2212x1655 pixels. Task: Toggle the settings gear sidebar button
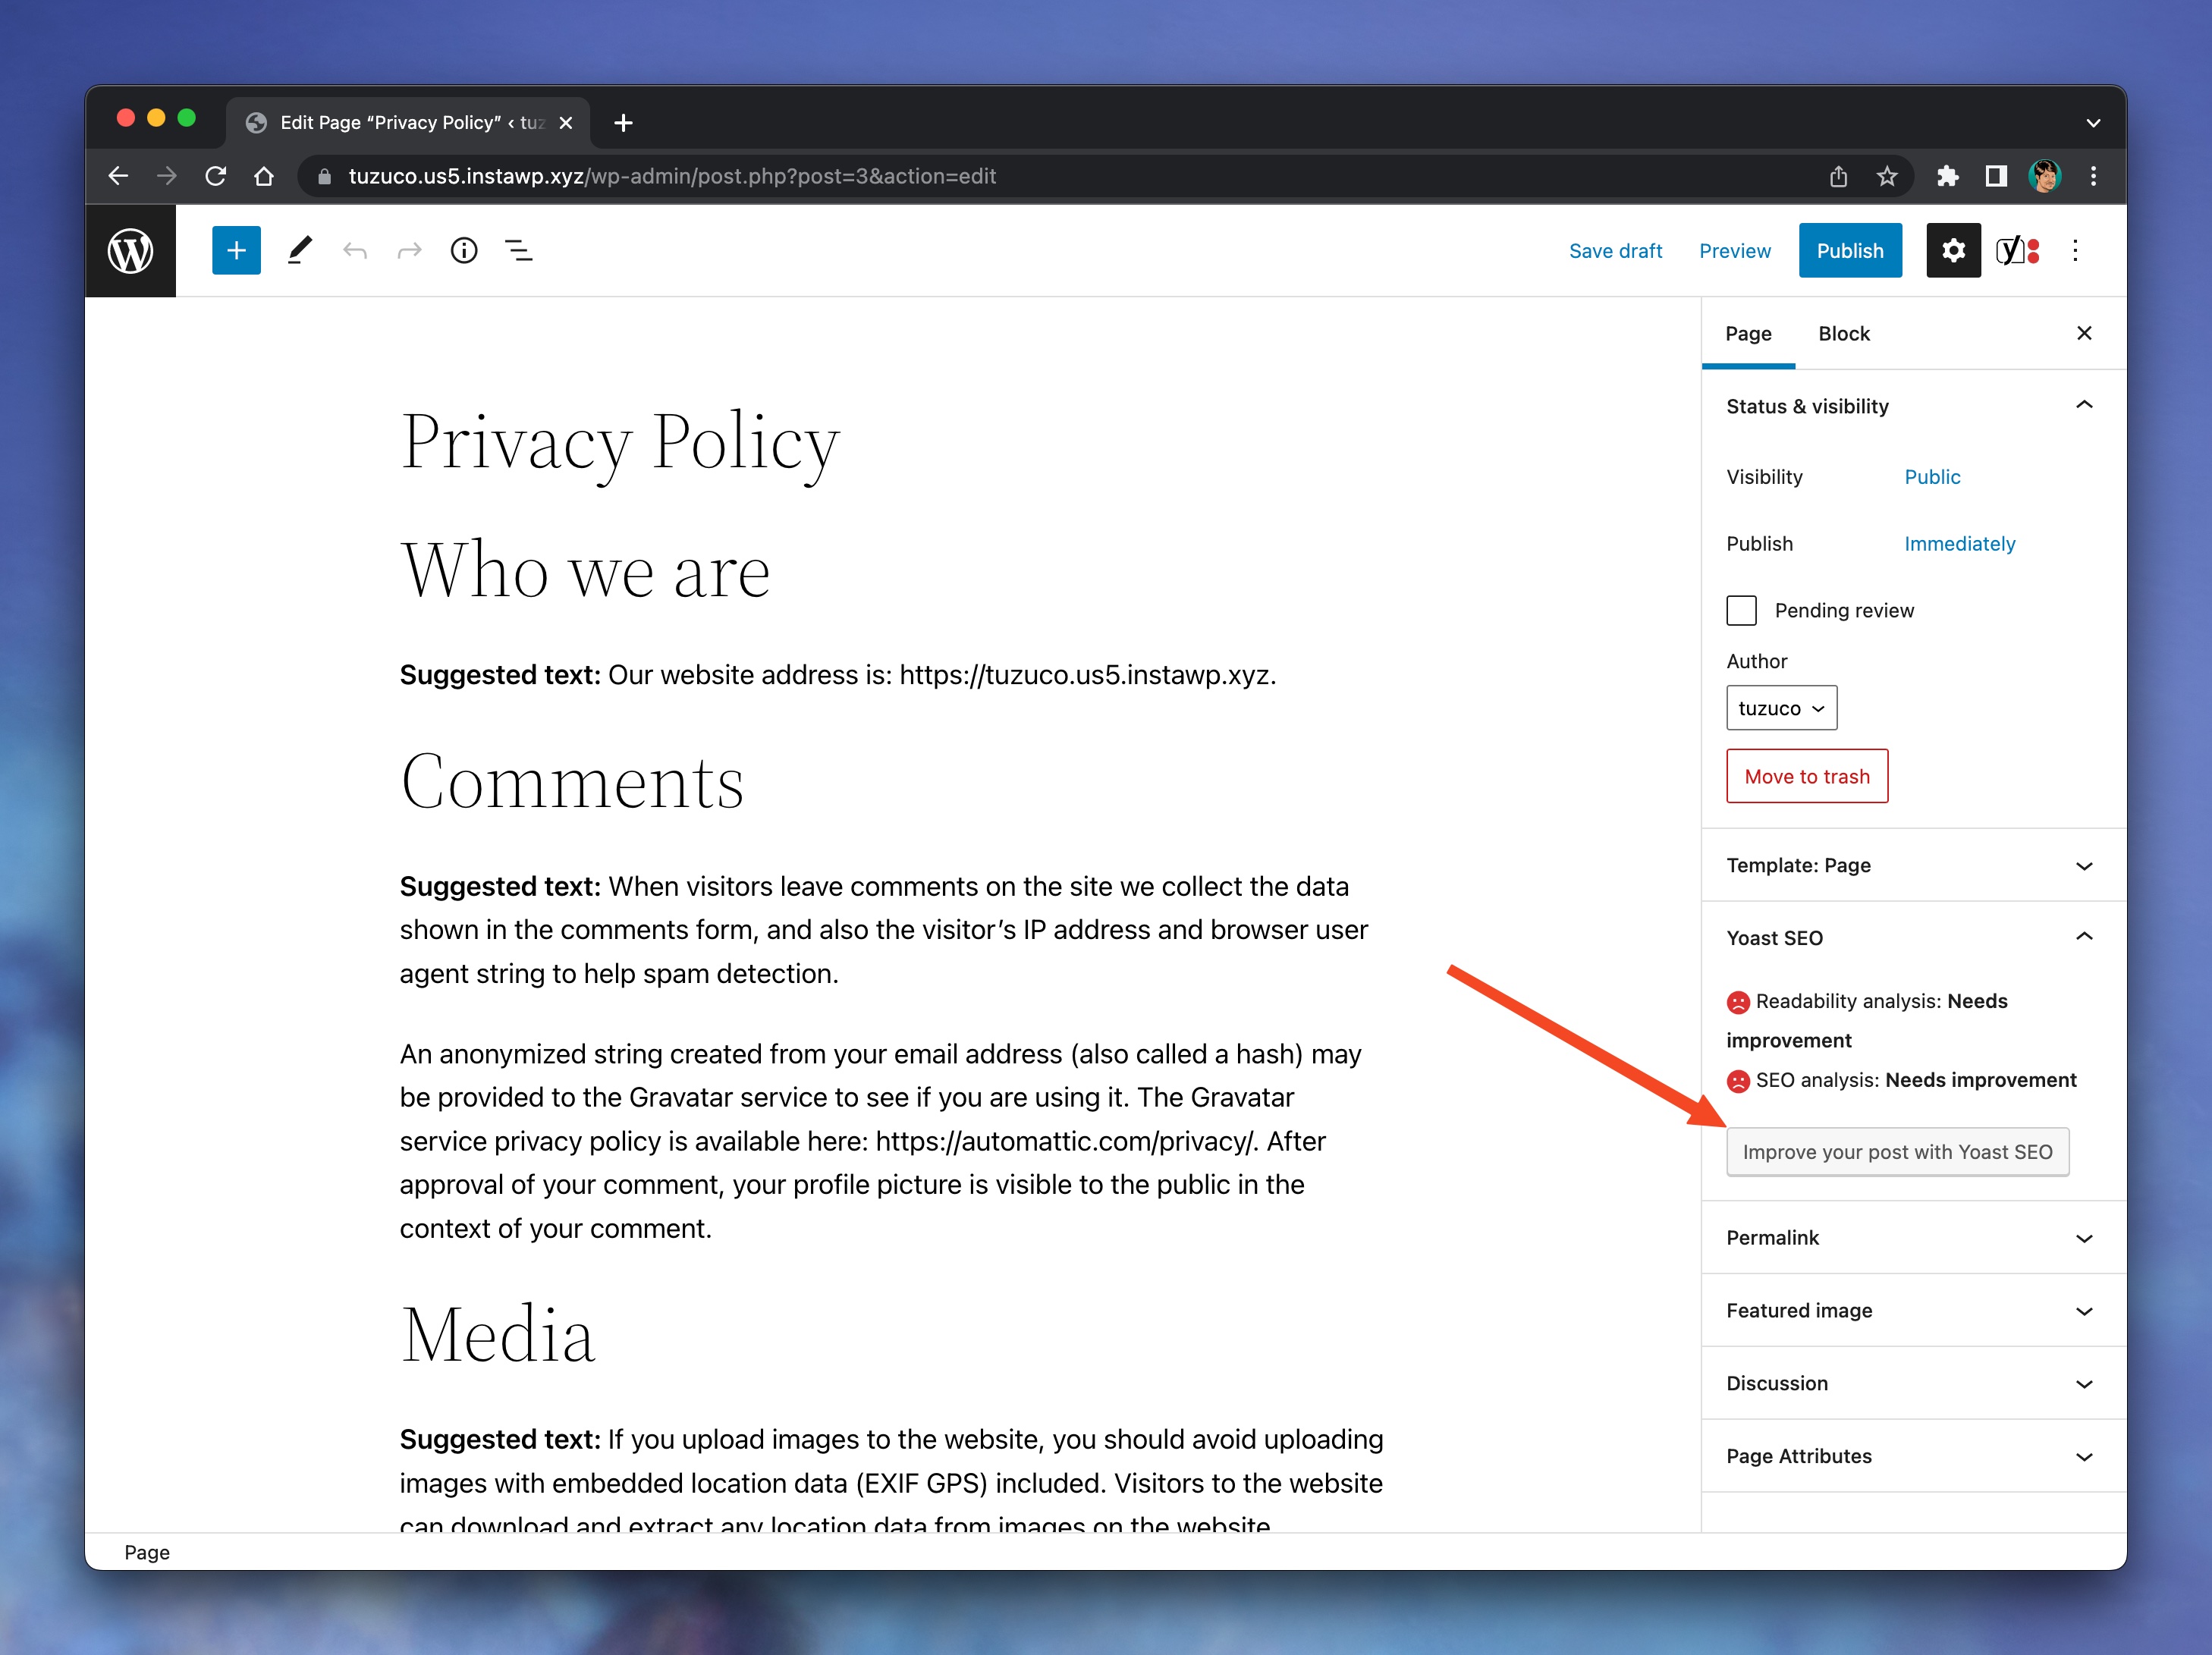point(1953,250)
